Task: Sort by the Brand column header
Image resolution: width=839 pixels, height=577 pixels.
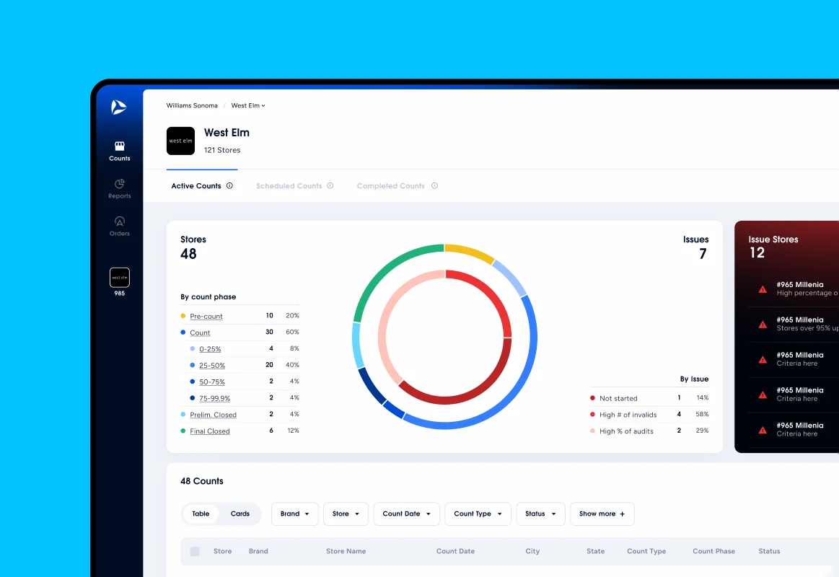Action: point(258,551)
